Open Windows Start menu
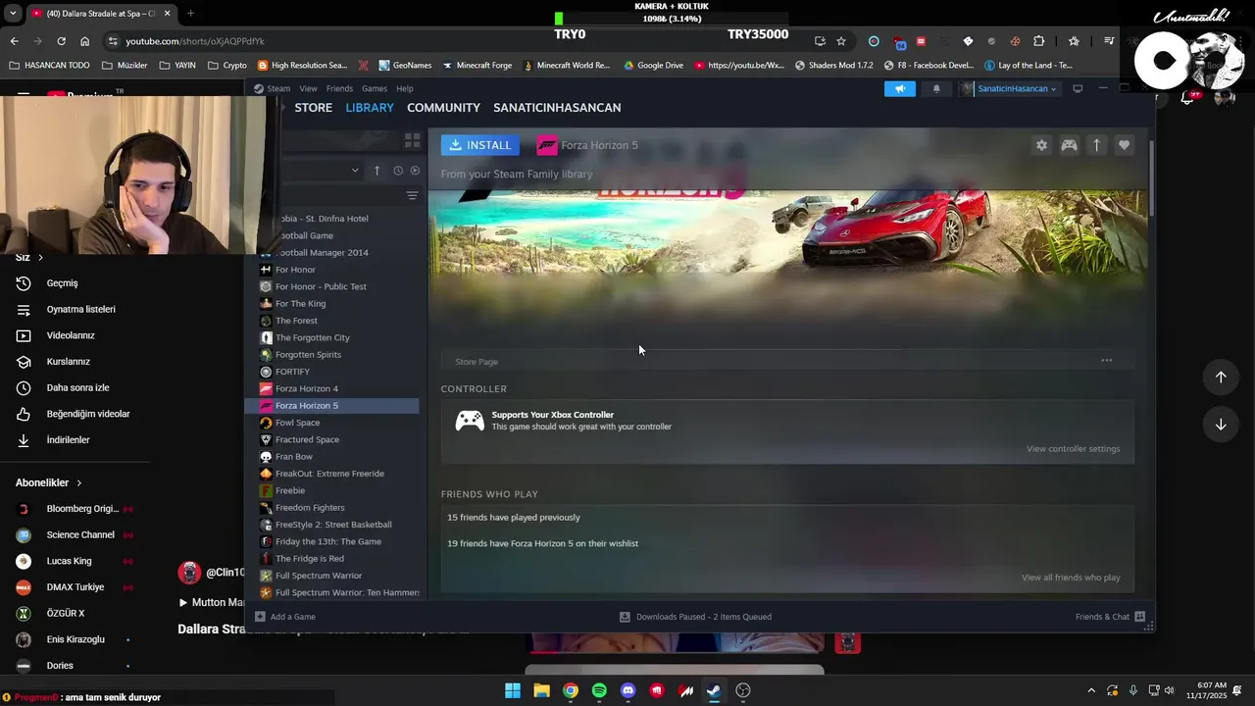The height and width of the screenshot is (706, 1255). click(513, 690)
